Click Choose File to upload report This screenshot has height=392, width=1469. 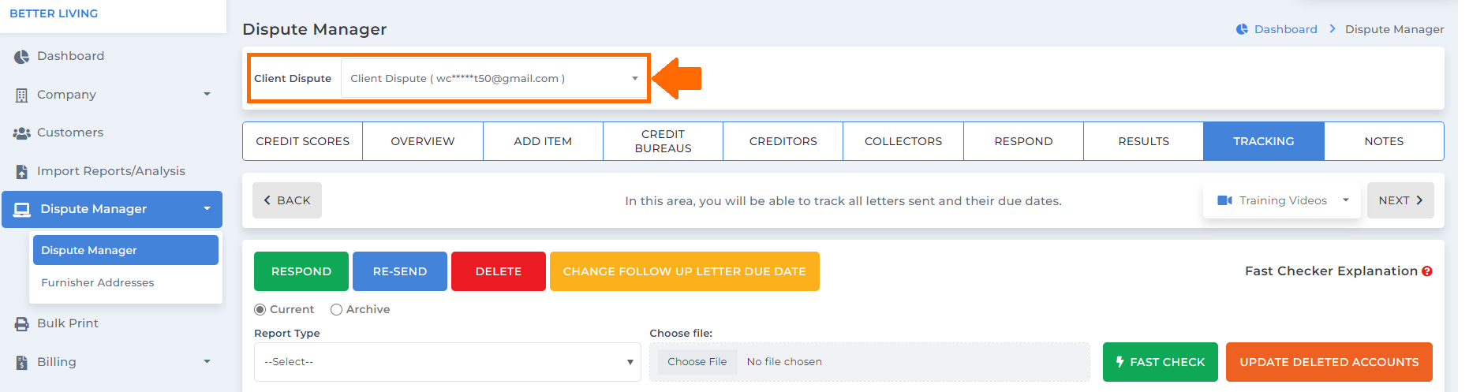coord(697,362)
